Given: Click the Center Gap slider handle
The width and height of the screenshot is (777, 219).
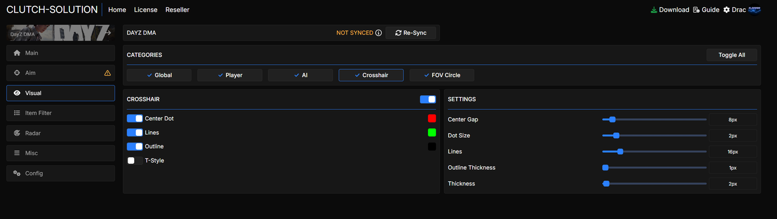Looking at the screenshot, I should pyautogui.click(x=612, y=120).
